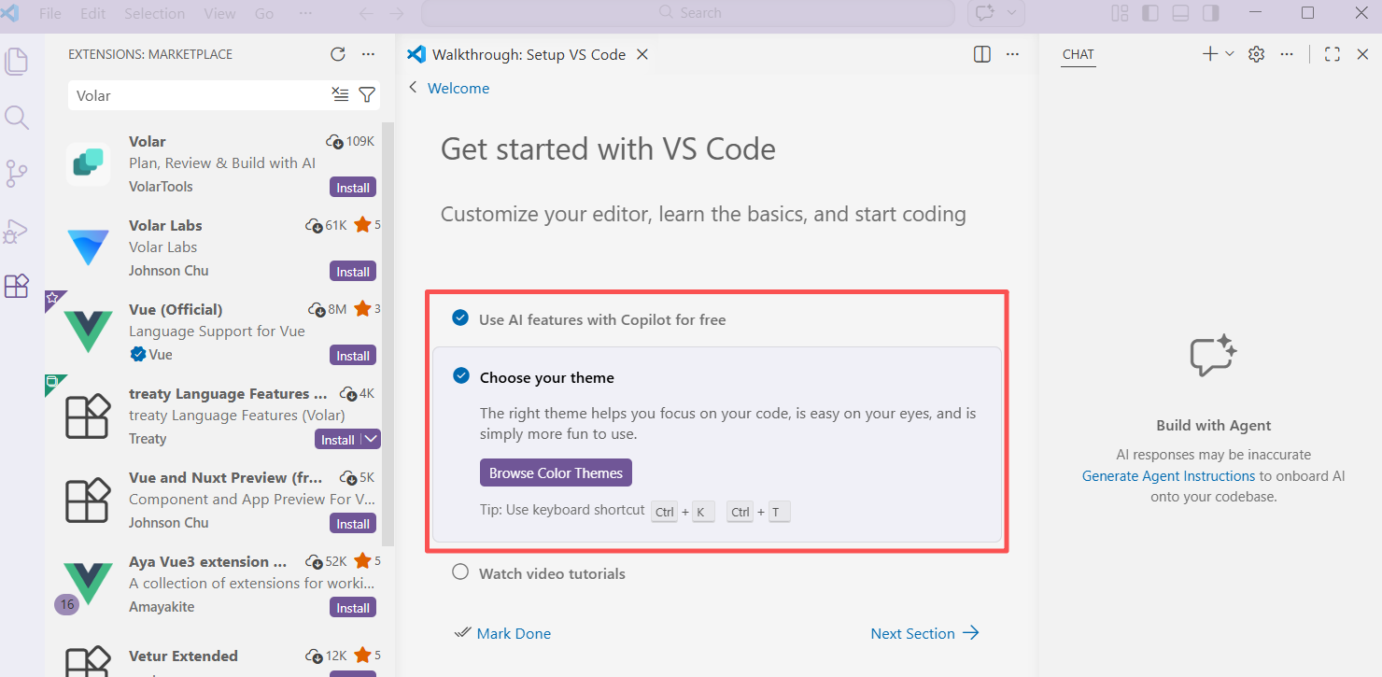Screen dimensions: 1382x677
Task: Toggle the Copilot AI features step checkmark
Action: (460, 318)
